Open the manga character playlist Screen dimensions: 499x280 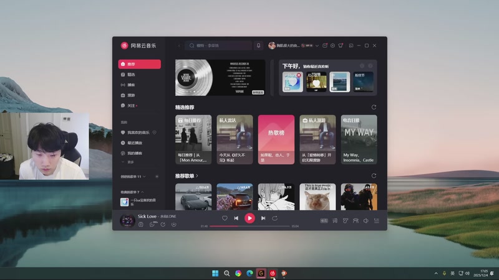(x=276, y=197)
